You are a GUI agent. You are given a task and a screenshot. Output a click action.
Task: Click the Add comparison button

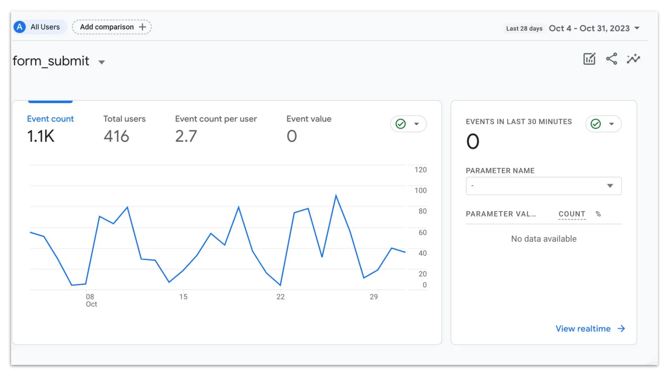[x=107, y=27]
